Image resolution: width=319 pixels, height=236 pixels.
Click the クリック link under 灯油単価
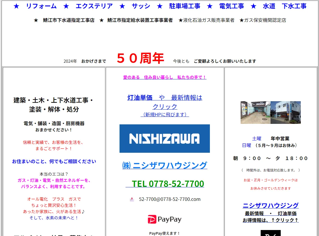(x=165, y=106)
